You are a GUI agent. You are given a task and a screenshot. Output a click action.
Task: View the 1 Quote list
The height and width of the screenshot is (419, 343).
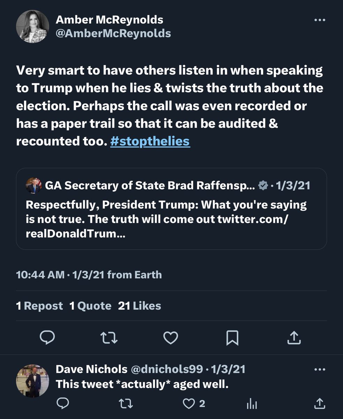pyautogui.click(x=90, y=306)
